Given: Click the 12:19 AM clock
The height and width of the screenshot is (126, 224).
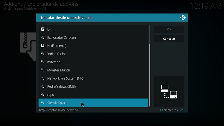Looking at the screenshot, I should point(206,6).
